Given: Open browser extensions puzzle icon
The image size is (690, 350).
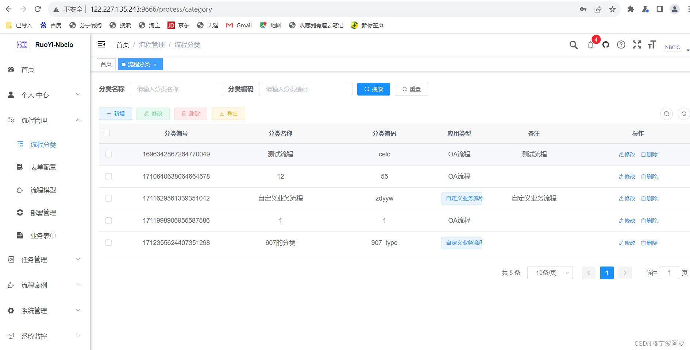Looking at the screenshot, I should click(x=631, y=9).
